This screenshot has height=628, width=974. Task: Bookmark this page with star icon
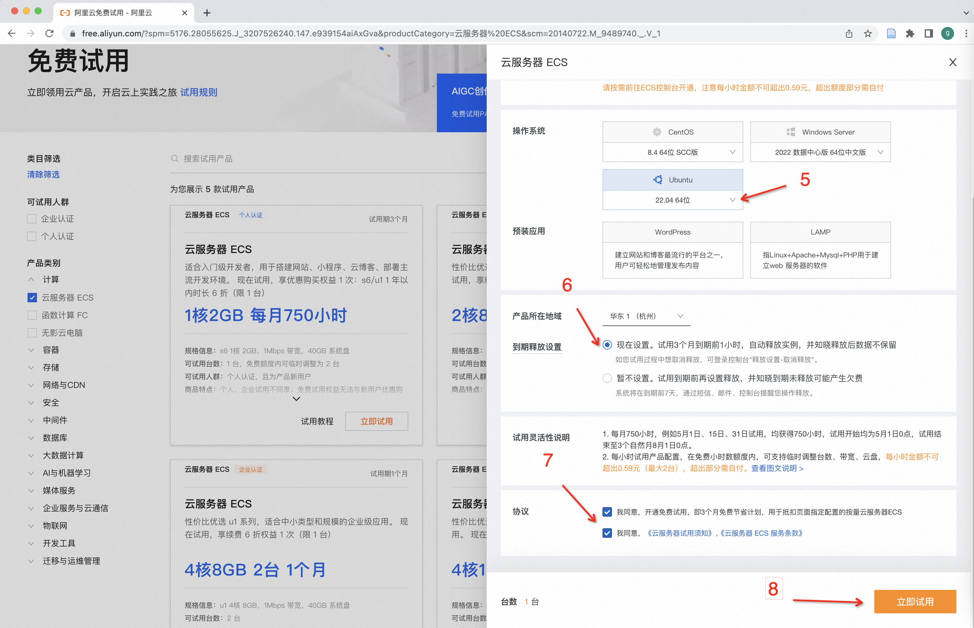pyautogui.click(x=868, y=33)
